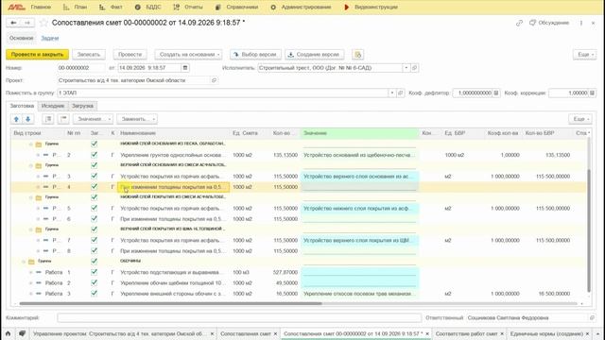Open the notifications chat icon at bottom
Viewport: 605px width, 340px height.
click(x=23, y=333)
